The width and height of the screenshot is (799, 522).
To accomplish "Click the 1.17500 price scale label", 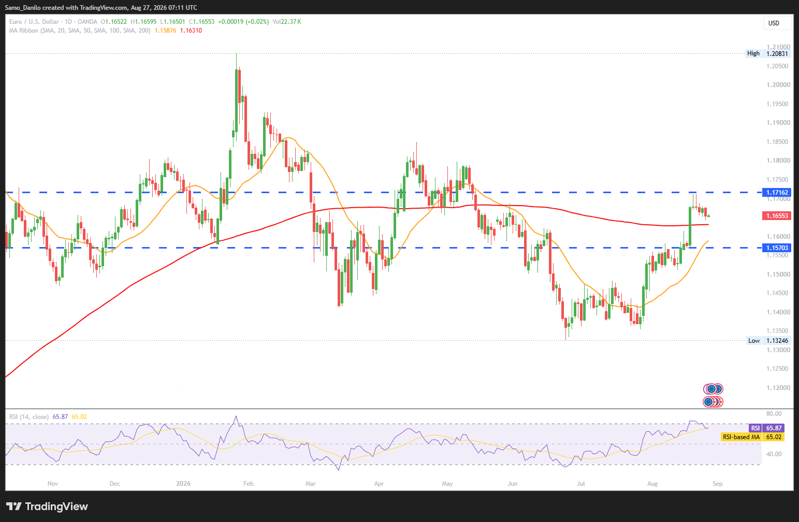I will tap(778, 180).
